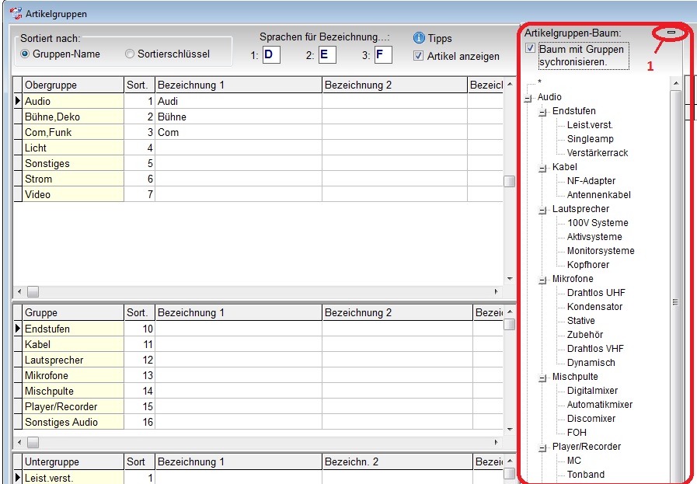Image resolution: width=697 pixels, height=484 pixels.
Task: Click the scroll-up arrow of the tree panel
Action: 676,83
